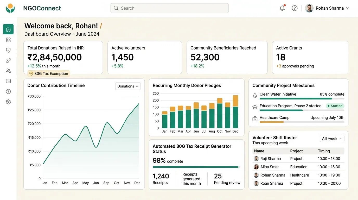The height and width of the screenshot is (200, 358).
Task: Click the 1,240 Receipts figure
Action: click(x=161, y=176)
